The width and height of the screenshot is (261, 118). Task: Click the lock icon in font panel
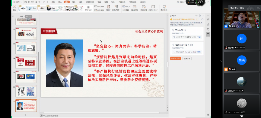(200, 16)
